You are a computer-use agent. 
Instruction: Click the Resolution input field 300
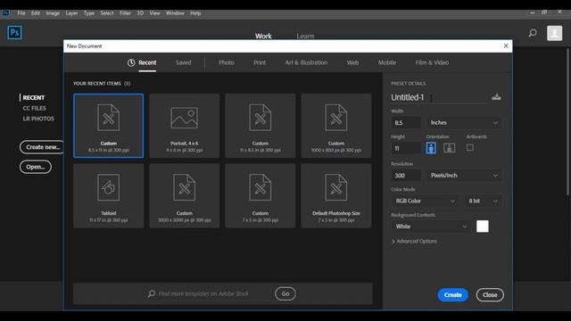[x=406, y=176]
